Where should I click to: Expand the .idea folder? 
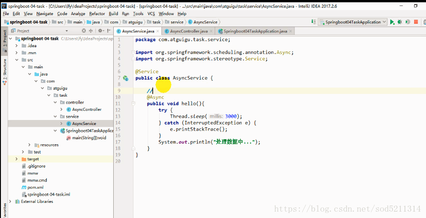coord(17,46)
